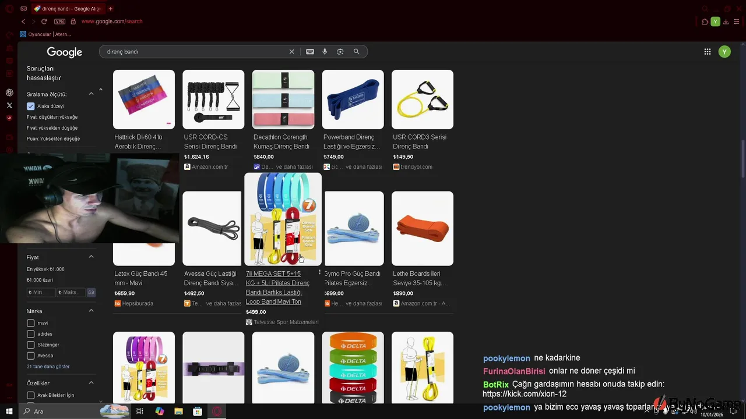Viewport: 746px width, 419px height.
Task: Collapse the Fiyat filter section
Action: click(91, 257)
